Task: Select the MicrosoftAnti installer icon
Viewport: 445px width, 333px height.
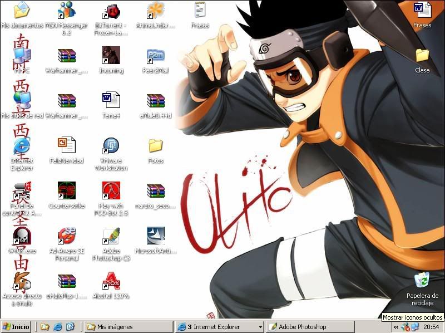Action: tap(156, 236)
